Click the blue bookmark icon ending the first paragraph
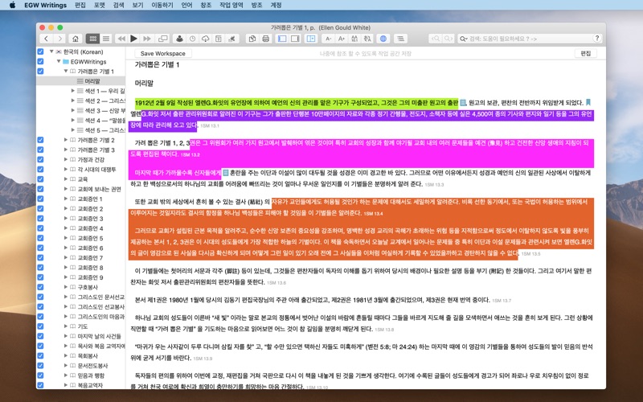Screen dimensions: 643x402 click(588, 102)
